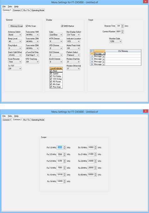The height and width of the screenshot is (213, 149).
Task: Open the OLE Dimmer dropdown
Action: click(56, 55)
